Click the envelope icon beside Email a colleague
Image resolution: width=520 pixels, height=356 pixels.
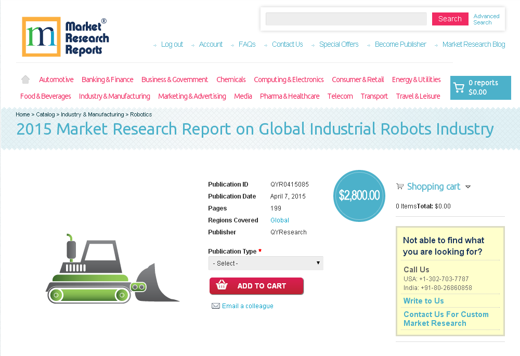tap(216, 306)
